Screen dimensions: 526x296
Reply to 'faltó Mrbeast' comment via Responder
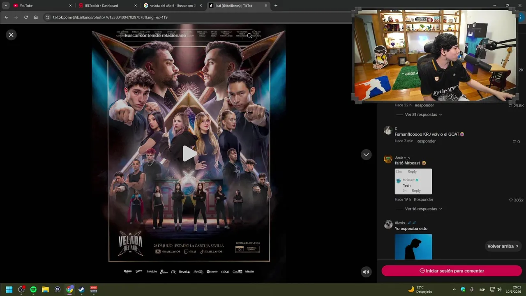(423, 199)
